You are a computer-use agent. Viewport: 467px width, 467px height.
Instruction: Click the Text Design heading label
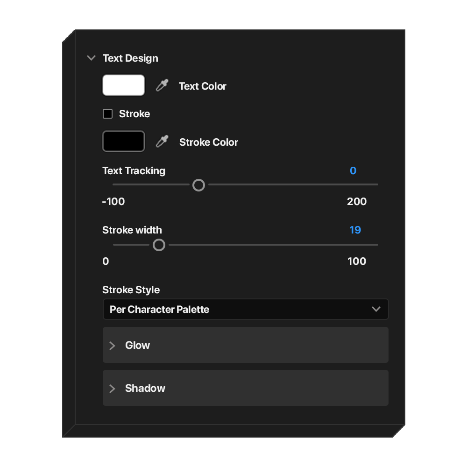pyautogui.click(x=130, y=58)
